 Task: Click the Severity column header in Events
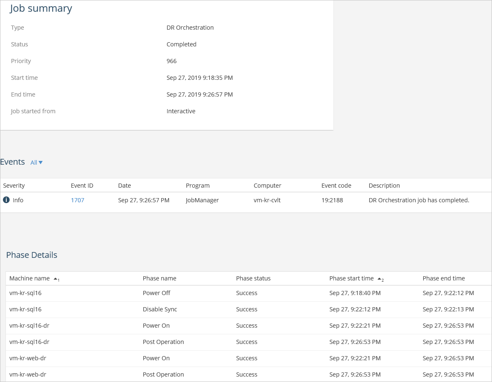(x=14, y=186)
